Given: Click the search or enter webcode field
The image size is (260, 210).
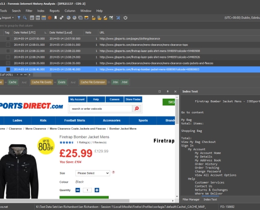Looking at the screenshot, I should click(101, 109).
